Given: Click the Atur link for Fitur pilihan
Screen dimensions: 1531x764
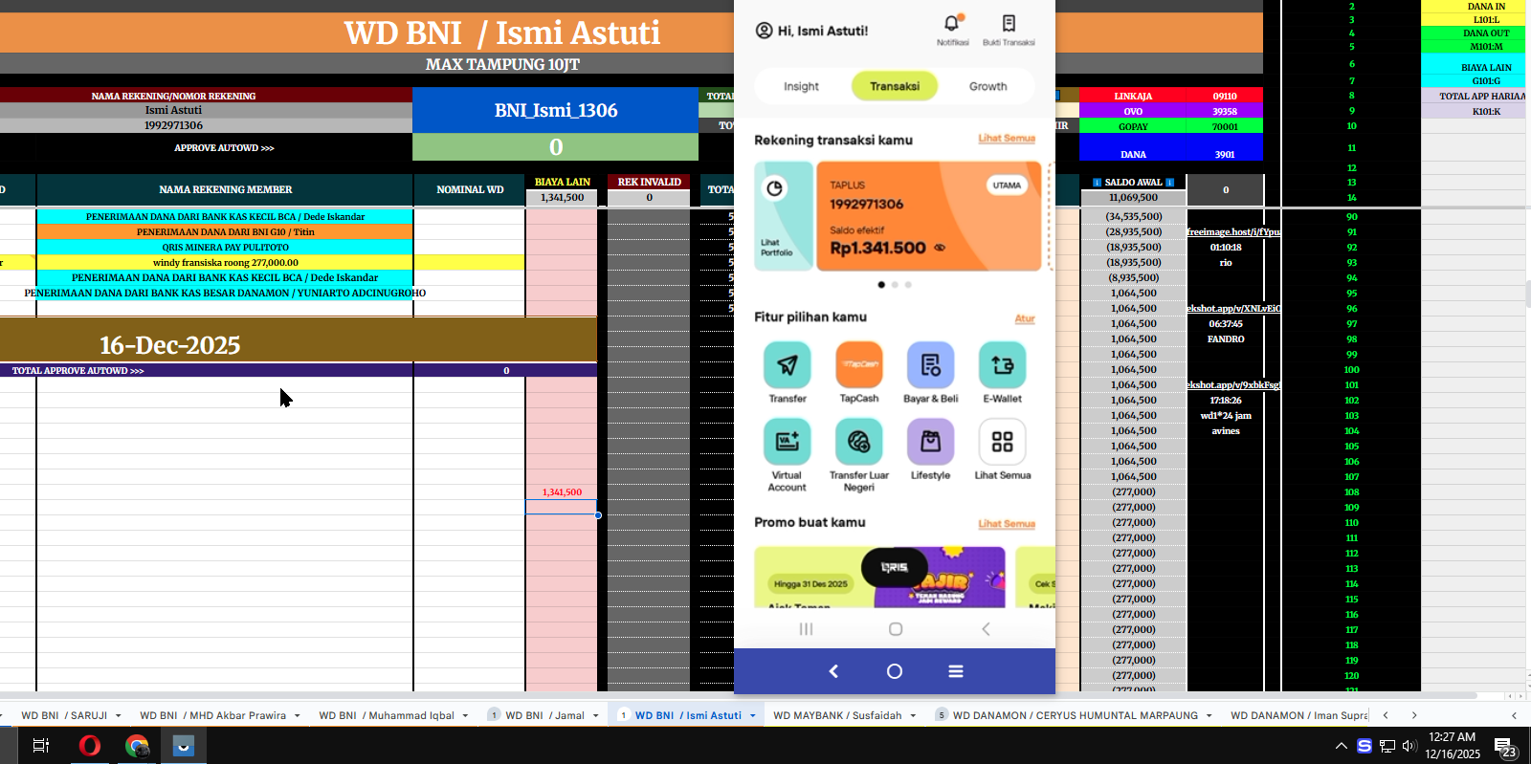Looking at the screenshot, I should click(x=1025, y=318).
